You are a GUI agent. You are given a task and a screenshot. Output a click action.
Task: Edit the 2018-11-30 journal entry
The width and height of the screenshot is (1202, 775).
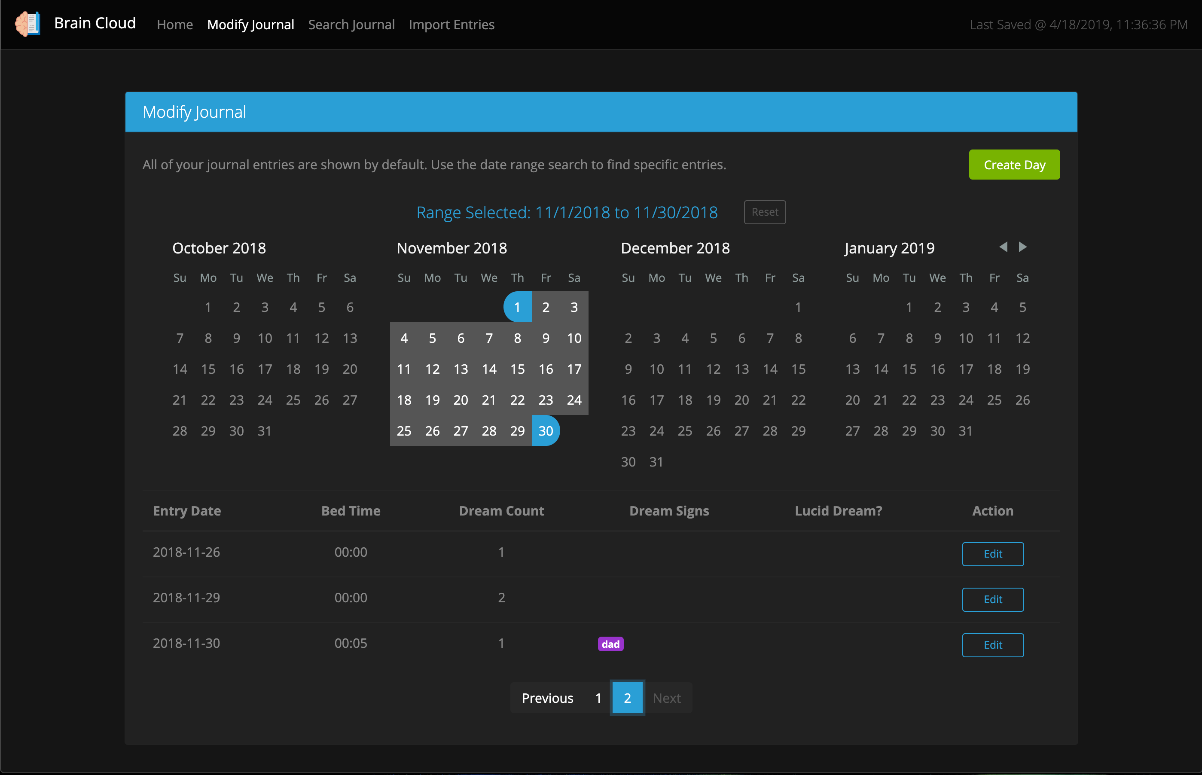pyautogui.click(x=993, y=645)
